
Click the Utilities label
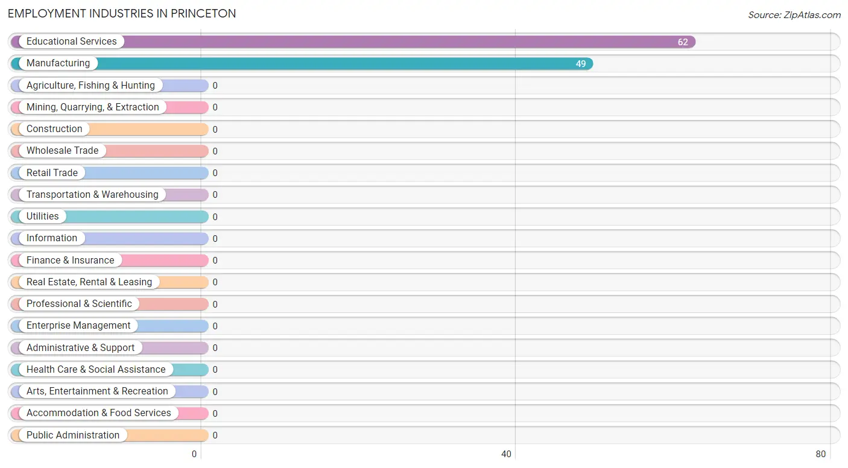pos(43,217)
